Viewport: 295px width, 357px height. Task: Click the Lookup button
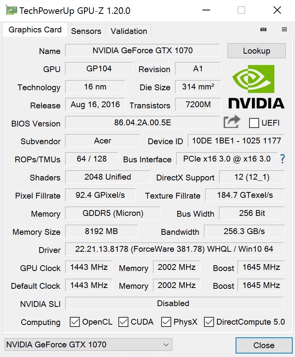click(x=256, y=51)
